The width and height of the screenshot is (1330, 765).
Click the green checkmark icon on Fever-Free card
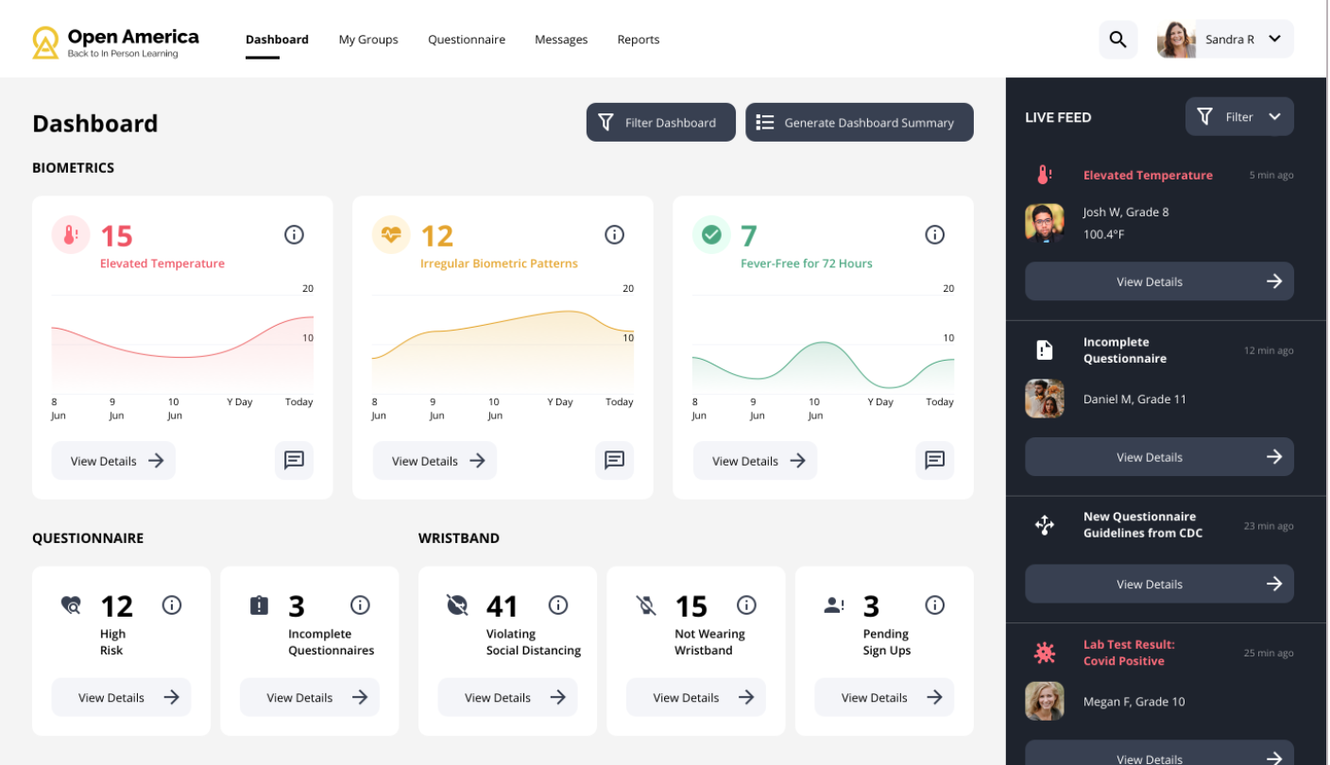tap(711, 235)
